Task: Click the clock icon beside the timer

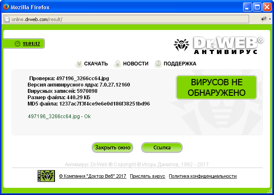Action: 17,43
